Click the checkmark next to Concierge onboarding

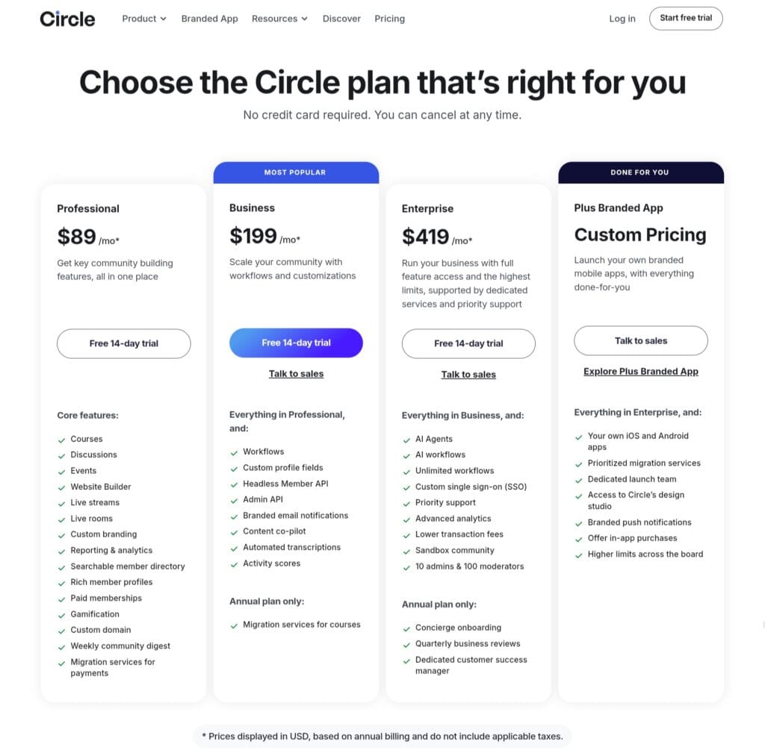[406, 628]
